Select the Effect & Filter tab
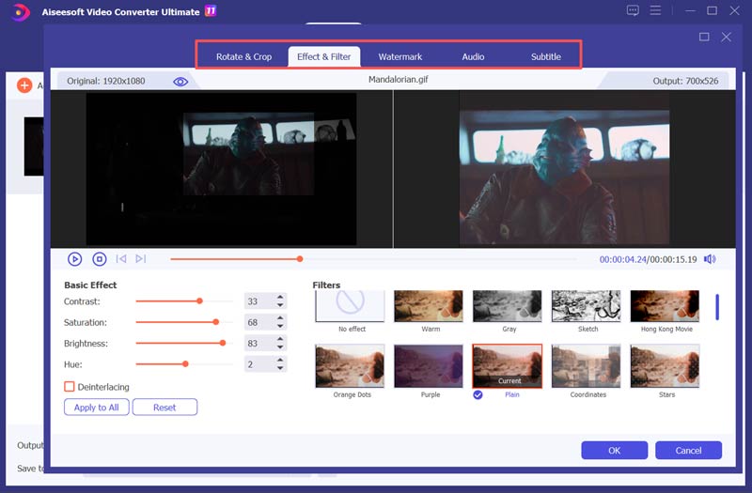This screenshot has height=493, width=752. pyautogui.click(x=323, y=56)
